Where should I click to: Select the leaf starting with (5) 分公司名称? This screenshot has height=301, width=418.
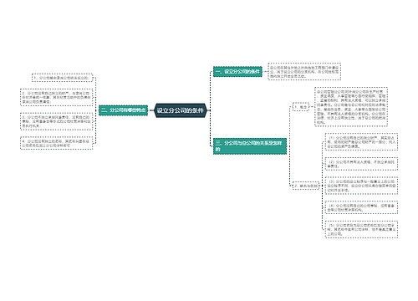361,229
